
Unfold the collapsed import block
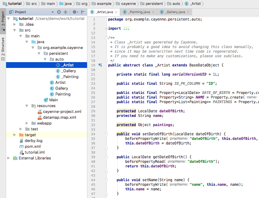click(106, 28)
